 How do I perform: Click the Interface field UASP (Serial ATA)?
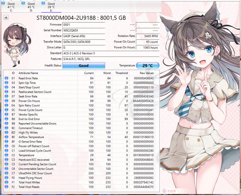pos(84,36)
